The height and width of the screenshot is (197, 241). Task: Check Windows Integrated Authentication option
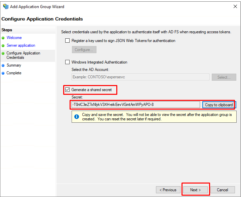pyautogui.click(x=67, y=62)
